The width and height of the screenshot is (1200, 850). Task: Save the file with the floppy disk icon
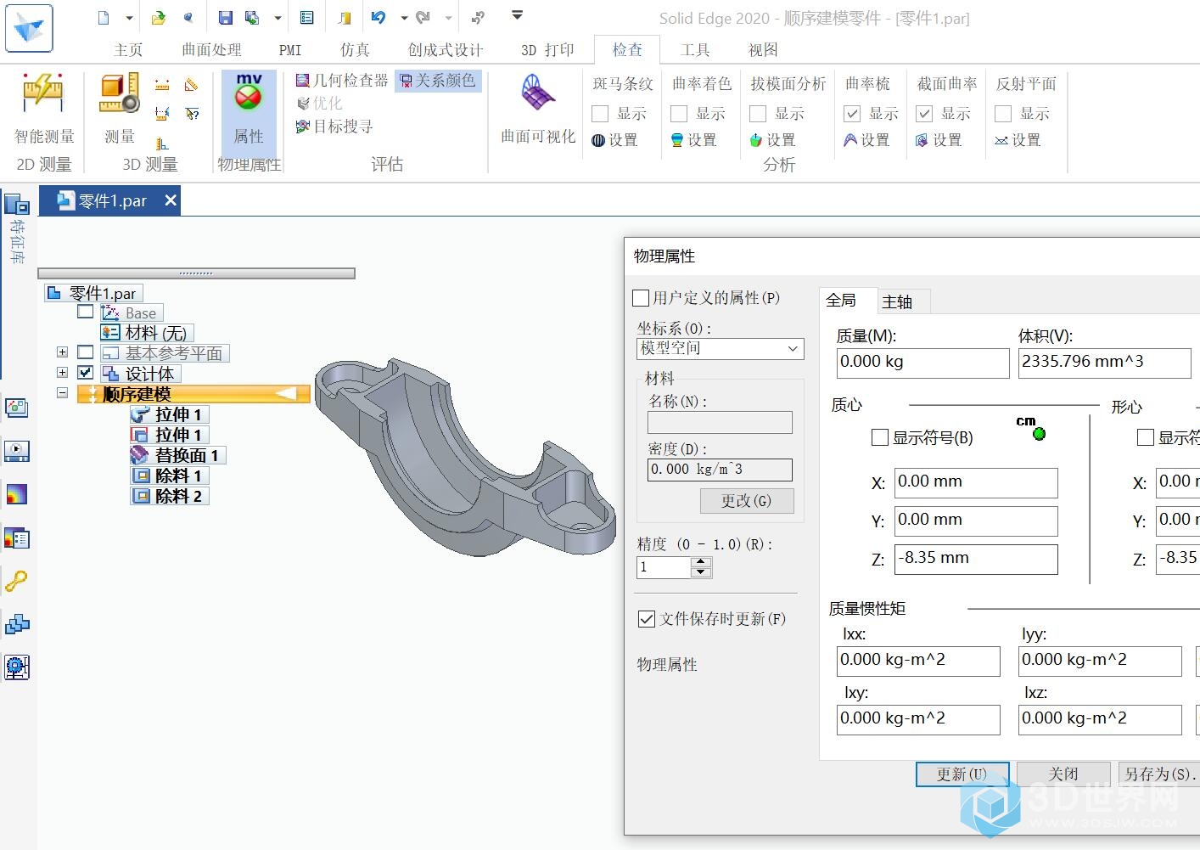tap(225, 17)
